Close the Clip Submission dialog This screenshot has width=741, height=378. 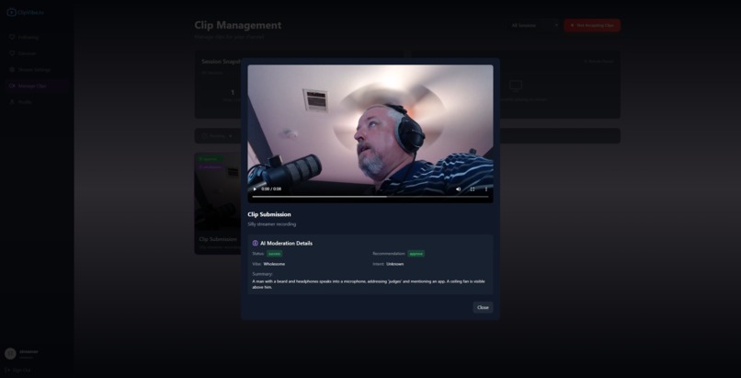click(483, 307)
